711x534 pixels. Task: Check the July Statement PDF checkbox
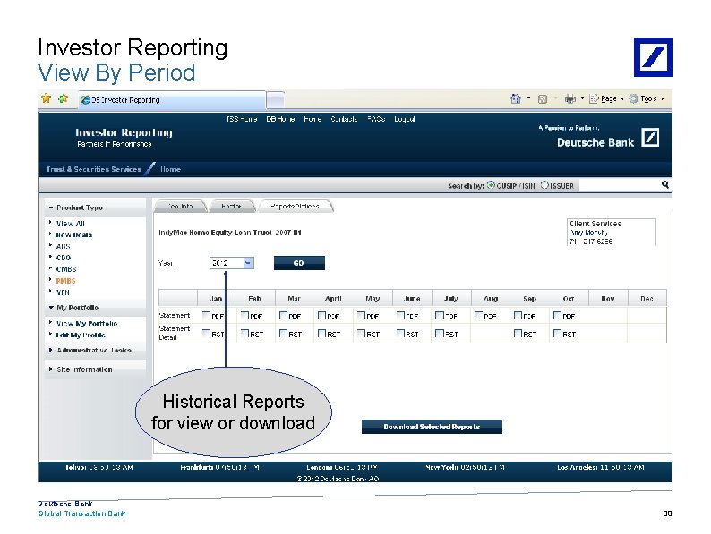pyautogui.click(x=440, y=315)
